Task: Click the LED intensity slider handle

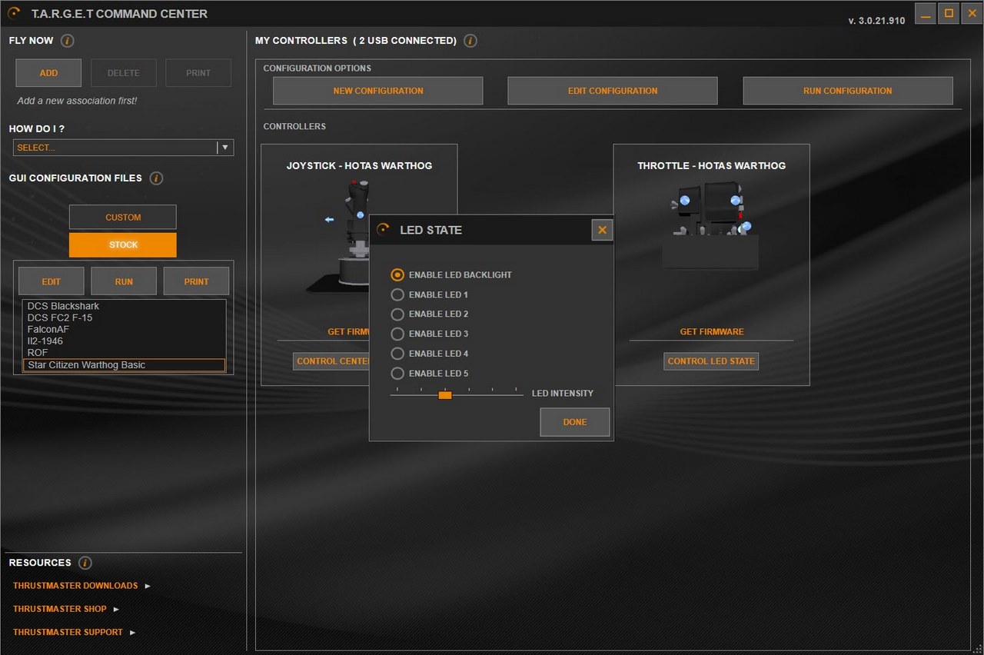Action: 445,394
